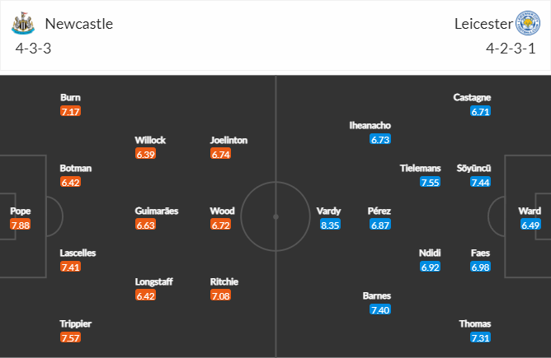Click Trippier's 7.57 rating badge
The height and width of the screenshot is (358, 551).
point(70,337)
